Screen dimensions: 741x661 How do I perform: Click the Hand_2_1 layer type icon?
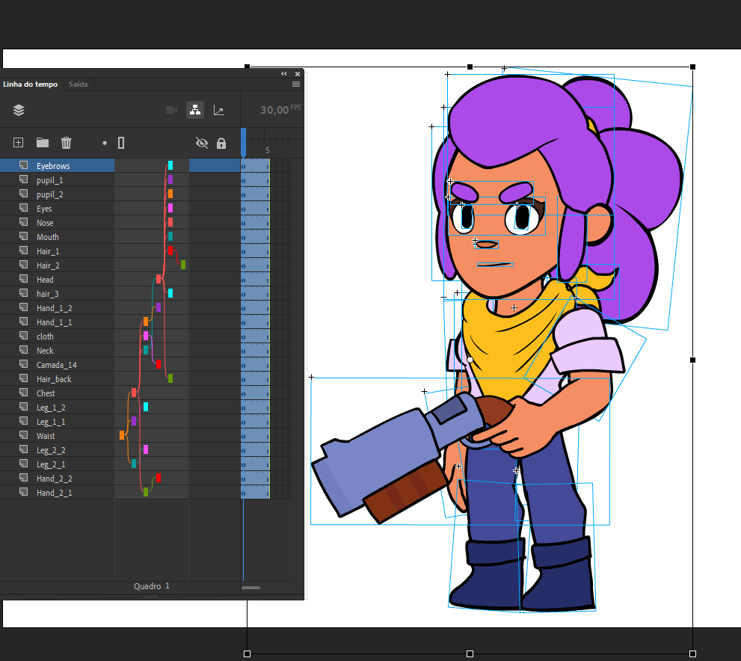click(23, 492)
